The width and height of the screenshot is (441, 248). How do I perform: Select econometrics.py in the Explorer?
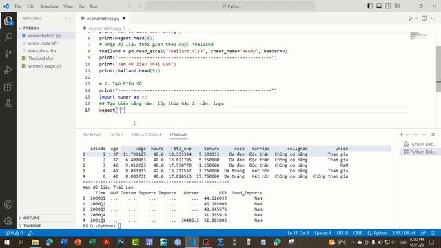point(46,36)
